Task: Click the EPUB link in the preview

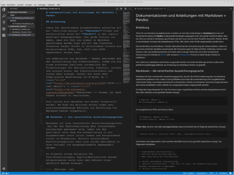Action: click(x=163, y=55)
